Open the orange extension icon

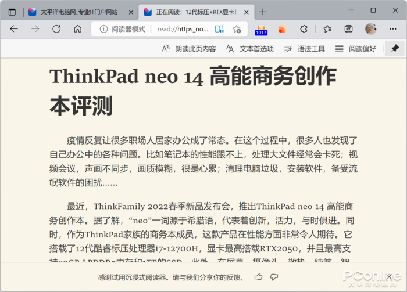(282, 29)
